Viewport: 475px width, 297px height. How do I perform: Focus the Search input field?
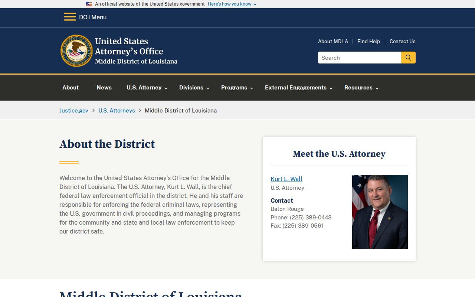click(x=360, y=58)
